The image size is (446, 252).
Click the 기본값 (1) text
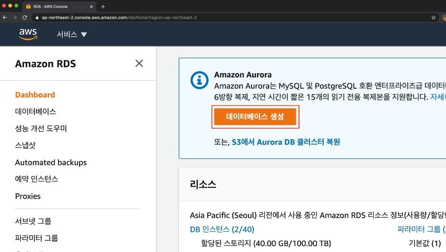[425, 244]
